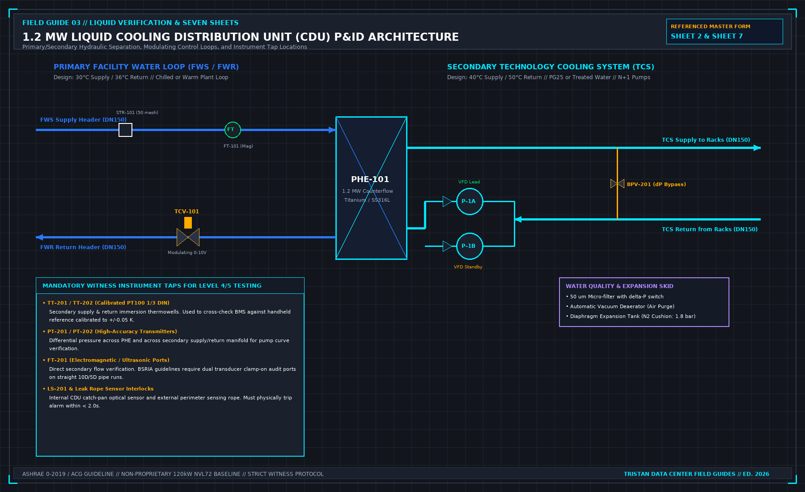Click the TCS Supply to Racks label
The width and height of the screenshot is (805, 492).
point(706,140)
